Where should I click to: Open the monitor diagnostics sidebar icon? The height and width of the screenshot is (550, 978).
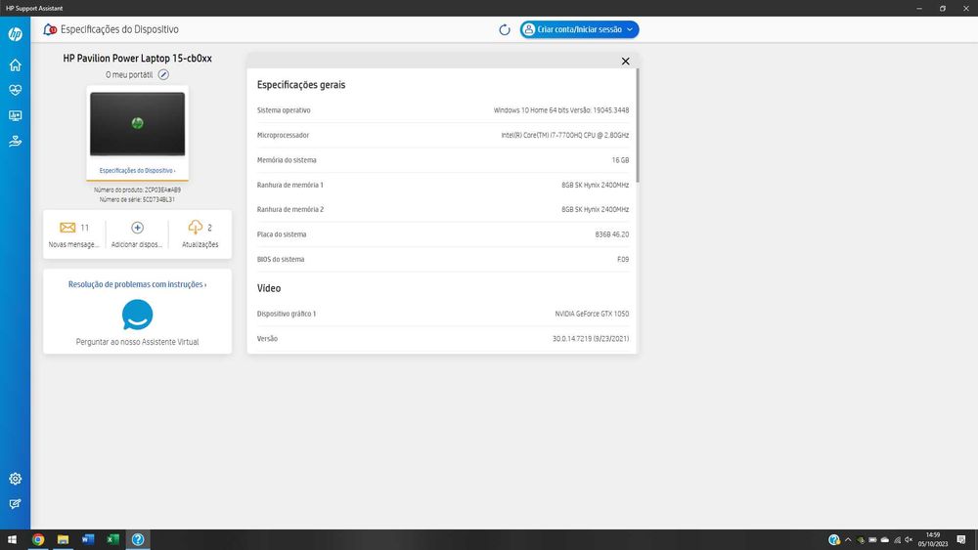point(15,116)
